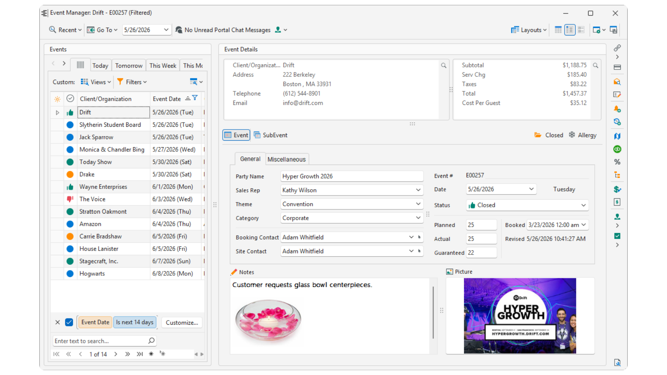Click the green checkmark box in the right sidebar
This screenshot has height=375, width=667.
point(617,236)
